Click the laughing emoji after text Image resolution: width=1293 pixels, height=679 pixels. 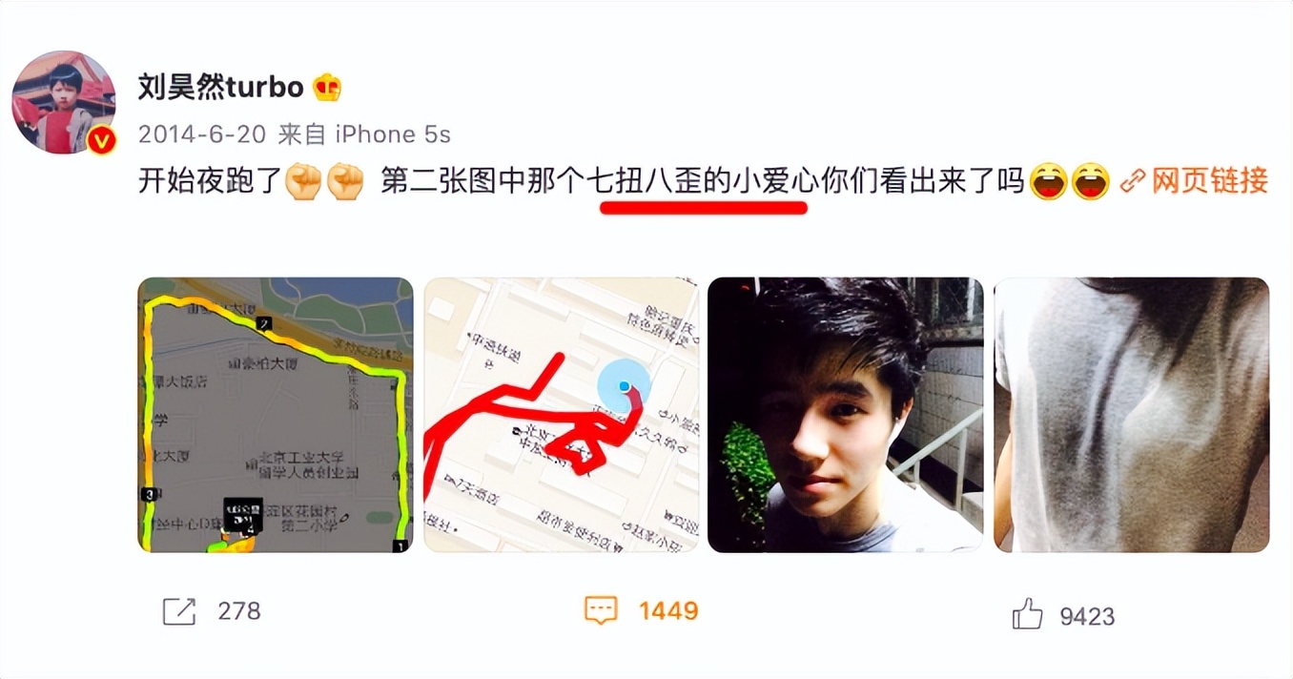pyautogui.click(x=1048, y=181)
